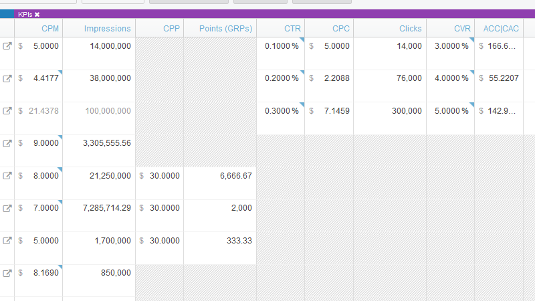Select the CTR cell 0.3000 %
Image resolution: width=535 pixels, height=301 pixels.
[x=280, y=118]
